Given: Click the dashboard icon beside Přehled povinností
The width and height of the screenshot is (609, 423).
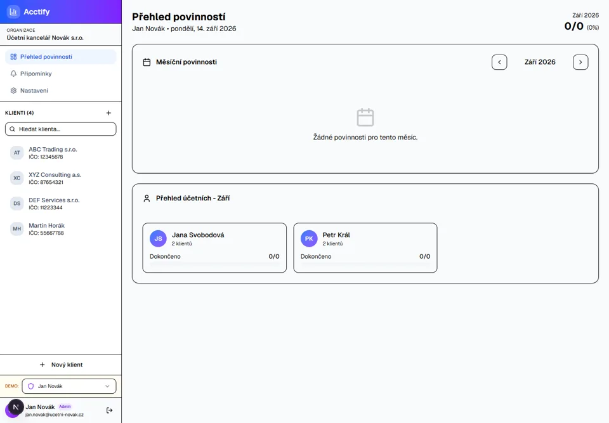Looking at the screenshot, I should point(13,56).
